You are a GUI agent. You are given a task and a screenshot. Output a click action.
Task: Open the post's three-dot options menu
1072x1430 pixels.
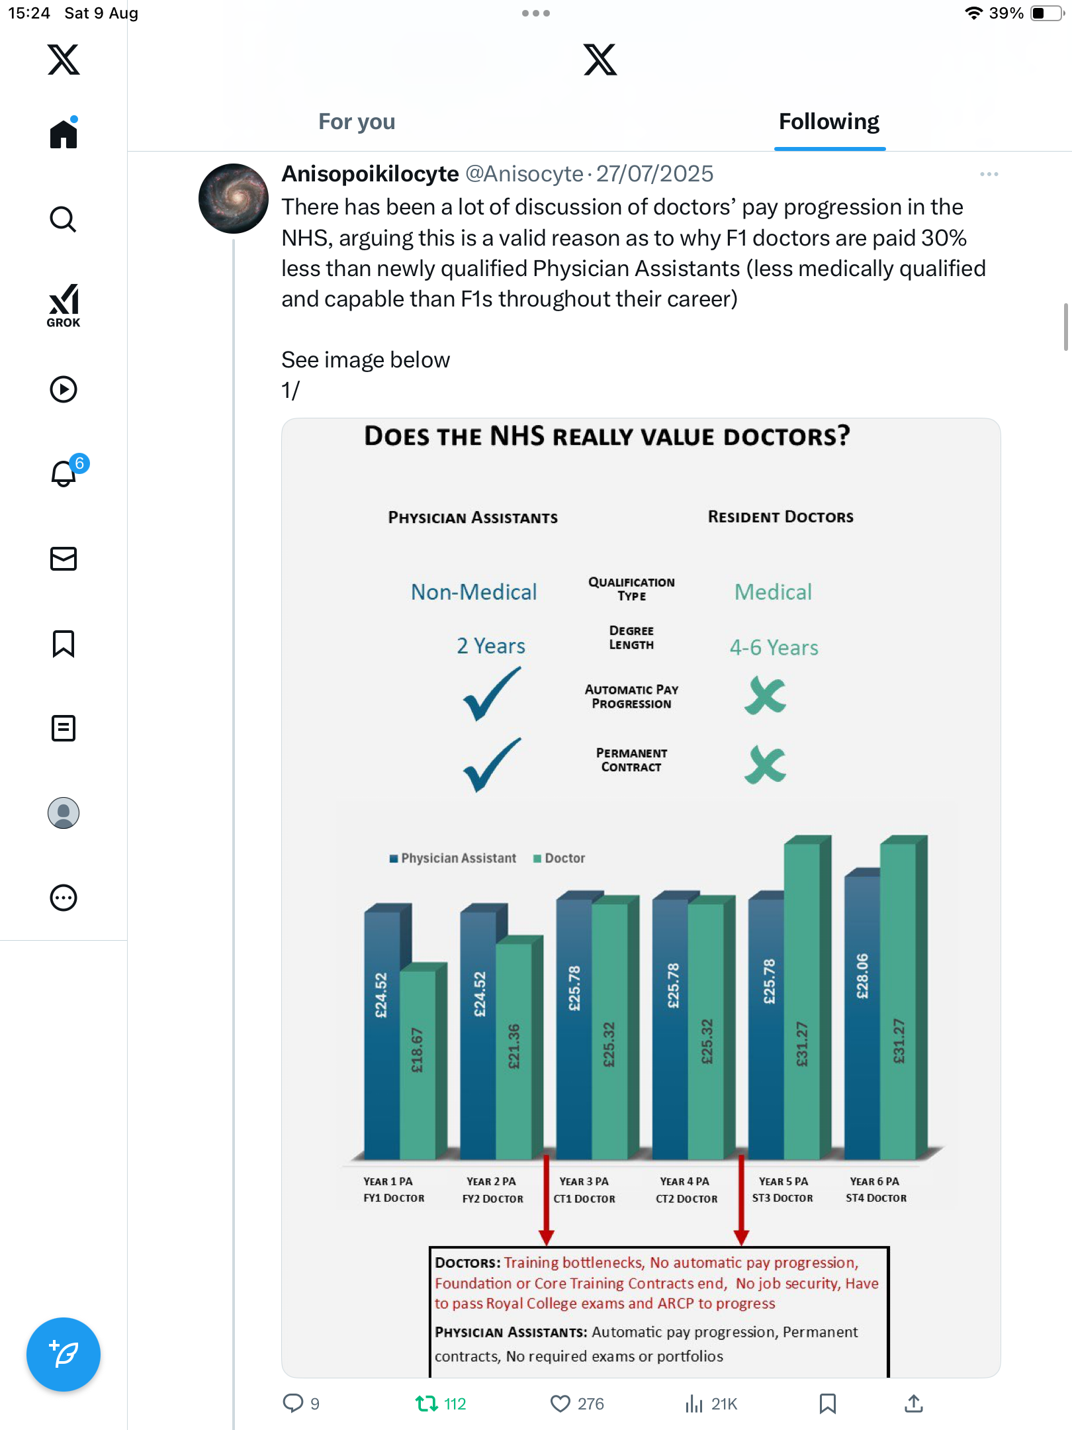pos(989,174)
